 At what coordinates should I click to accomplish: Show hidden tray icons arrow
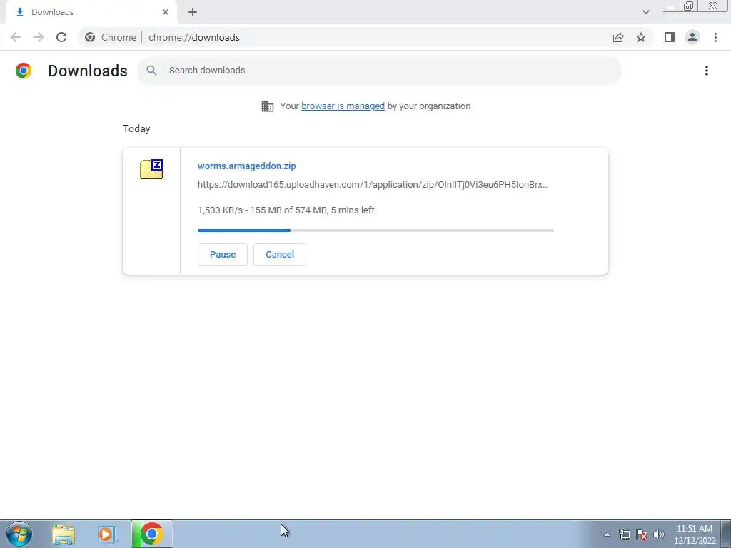click(x=607, y=534)
